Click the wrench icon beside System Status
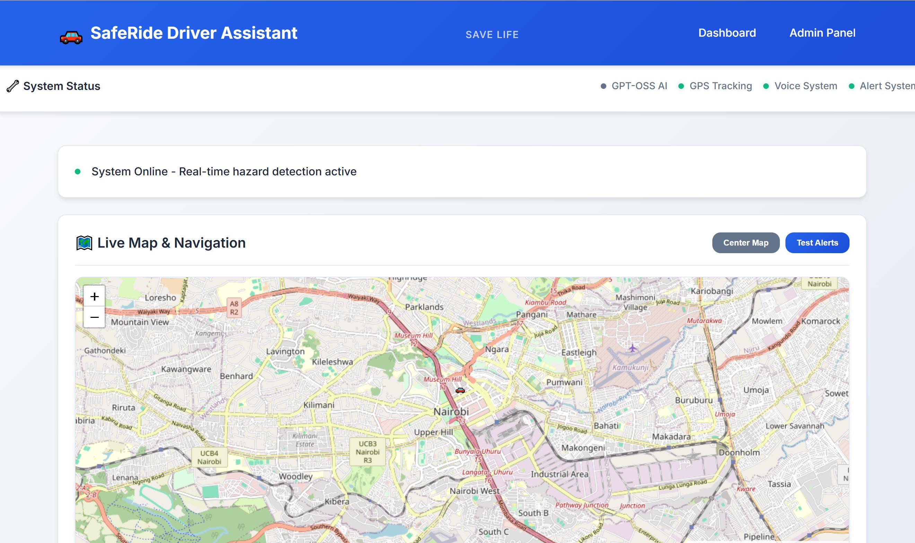This screenshot has height=543, width=915. coord(13,86)
